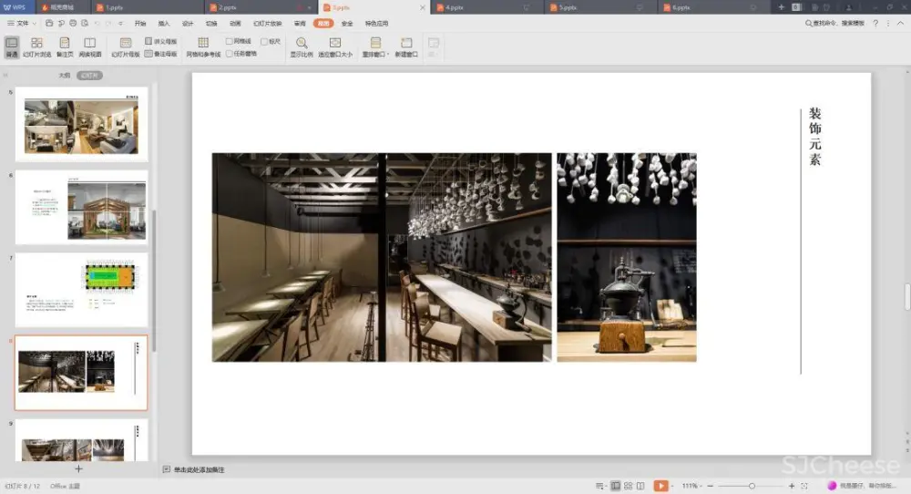Viewport: 911px width, 494px height.
Task: Expand the File (文件) menu dropdown
Action: (x=22, y=23)
